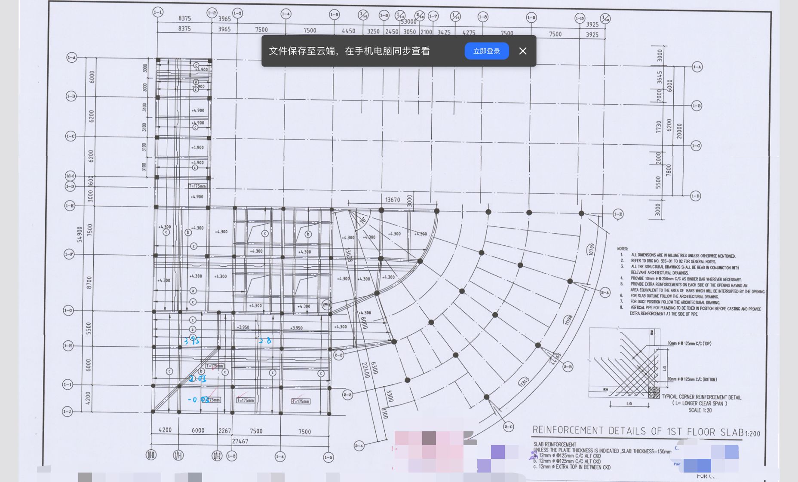The image size is (798, 482).
Task: Click the 20000 dimension on the right side
Action: pos(679,131)
